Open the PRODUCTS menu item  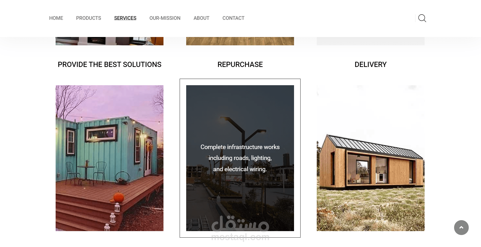click(89, 18)
